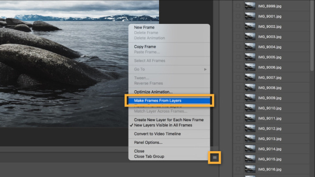Viewport: 315px width, 177px height.
Task: Toggle visibility of the IMG_9008.jpg layer
Action: pyautogui.click(x=238, y=88)
